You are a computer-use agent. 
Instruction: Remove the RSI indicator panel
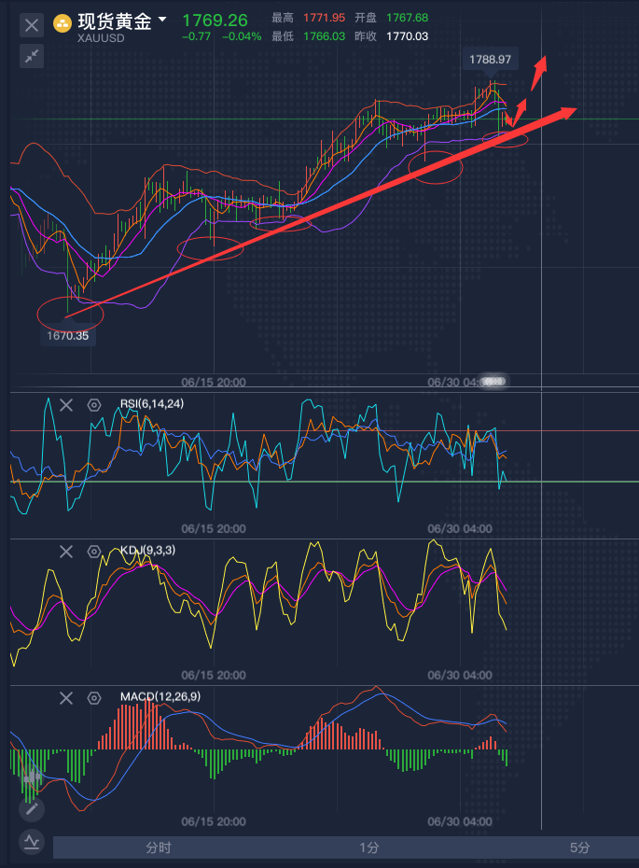(66, 405)
